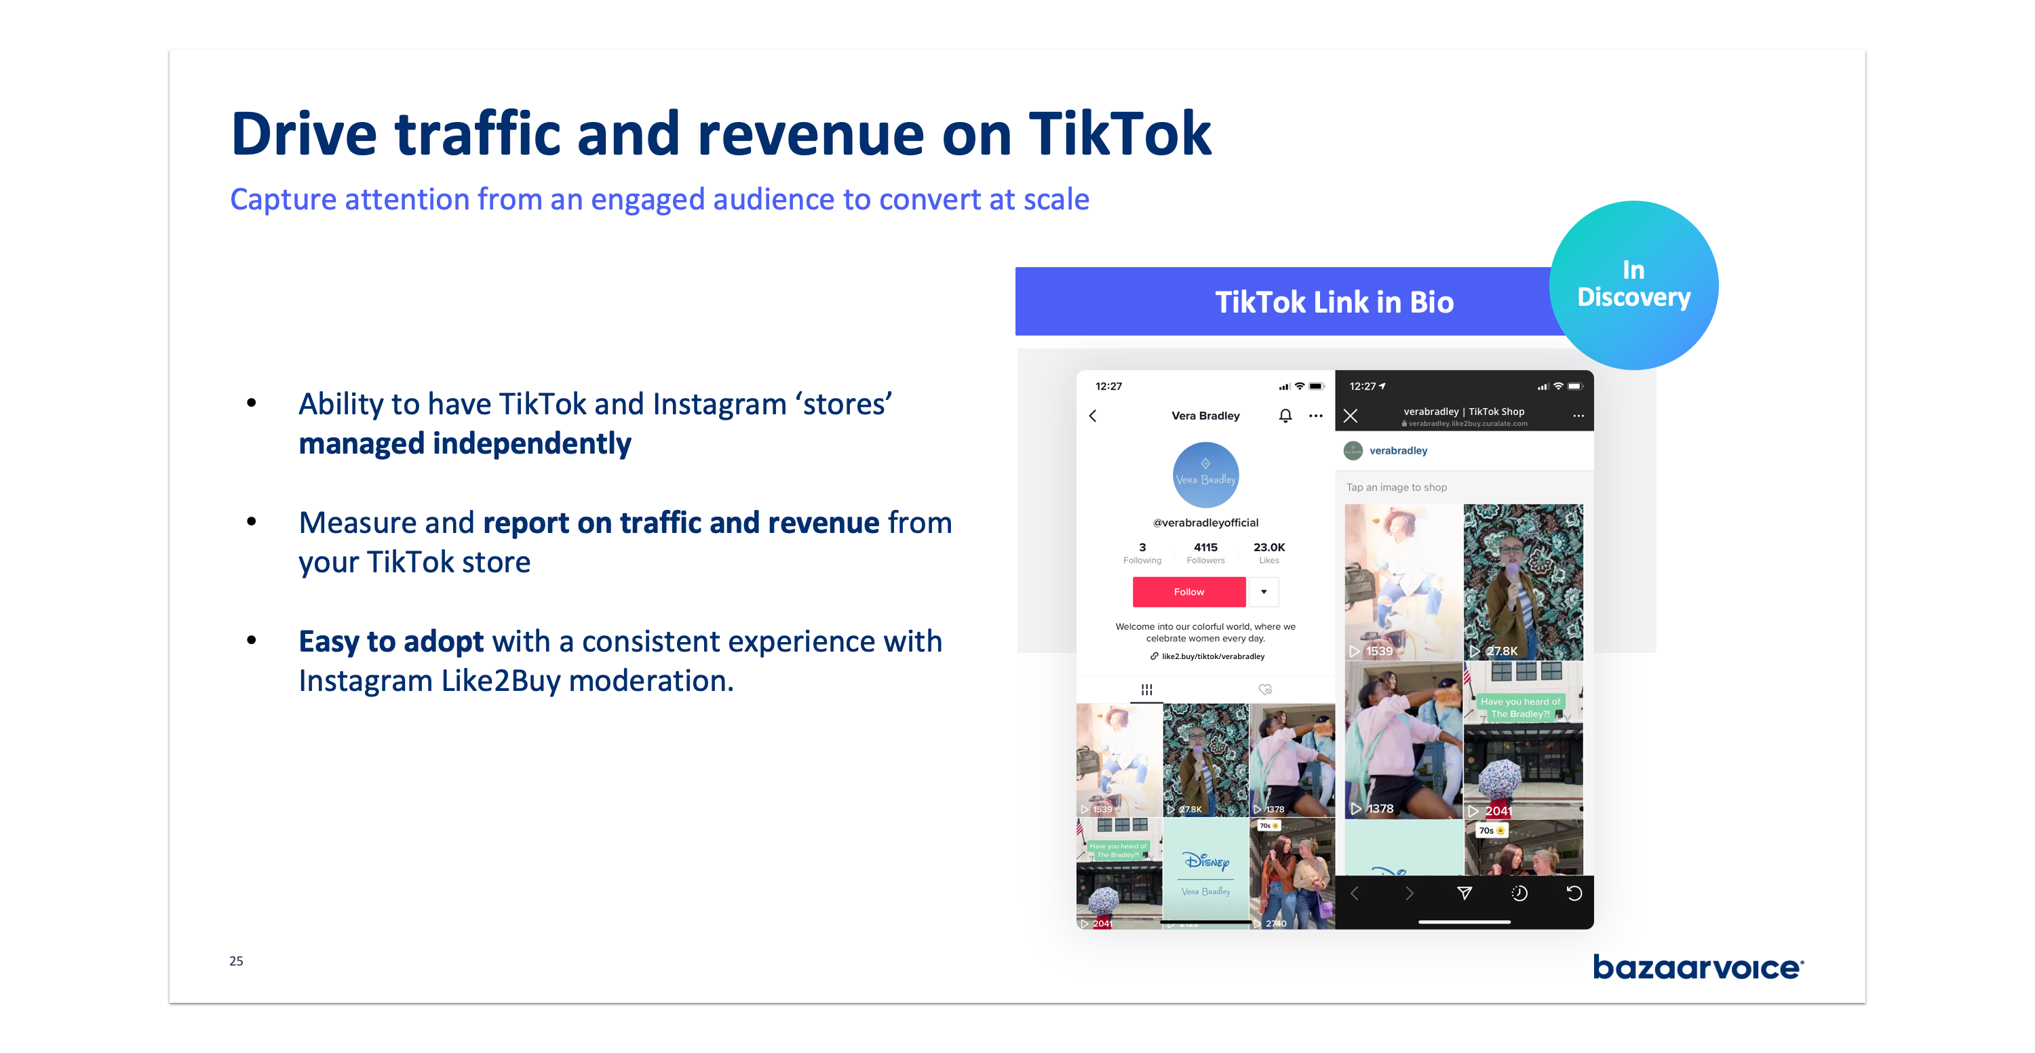The width and height of the screenshot is (2035, 1053).
Task: Tap the reload icon in shop bottom bar
Action: pos(1574,893)
